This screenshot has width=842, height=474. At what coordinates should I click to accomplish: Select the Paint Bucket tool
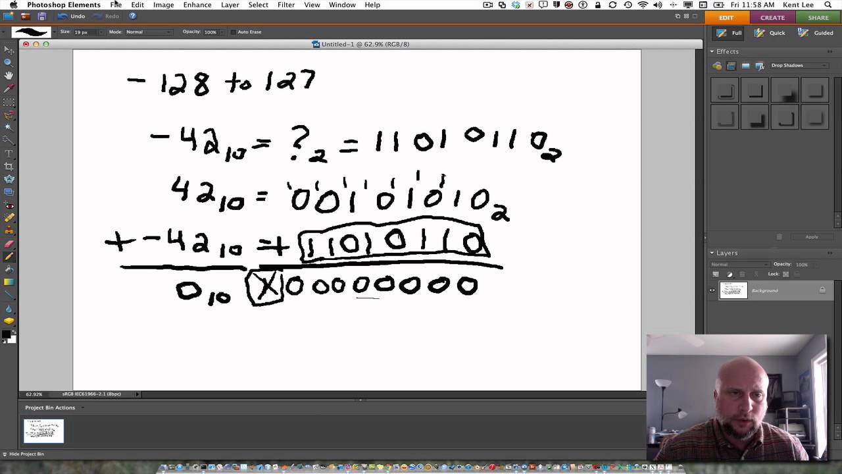tap(9, 269)
